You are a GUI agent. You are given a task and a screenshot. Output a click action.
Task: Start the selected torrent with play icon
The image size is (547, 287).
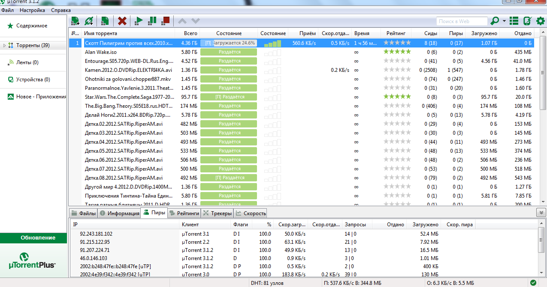point(139,21)
